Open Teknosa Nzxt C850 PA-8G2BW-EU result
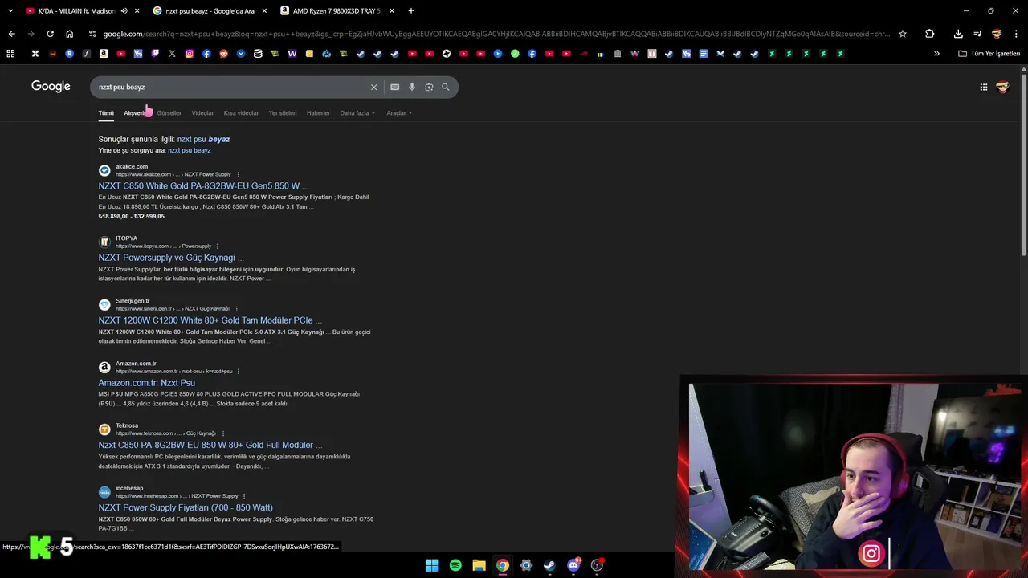1028x578 pixels. point(210,445)
